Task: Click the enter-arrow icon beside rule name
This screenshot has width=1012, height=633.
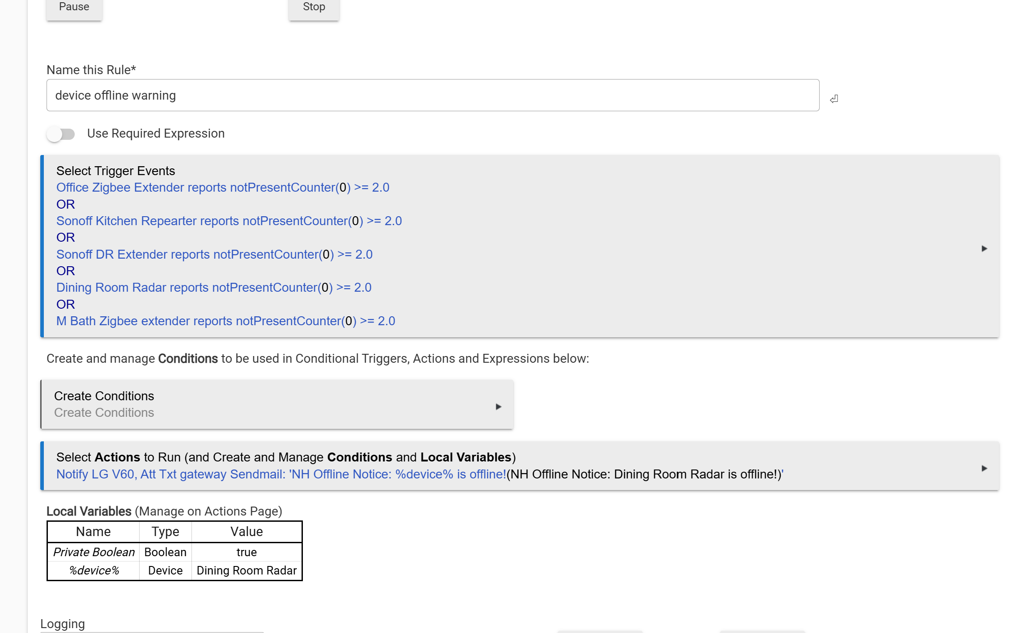Action: point(834,99)
